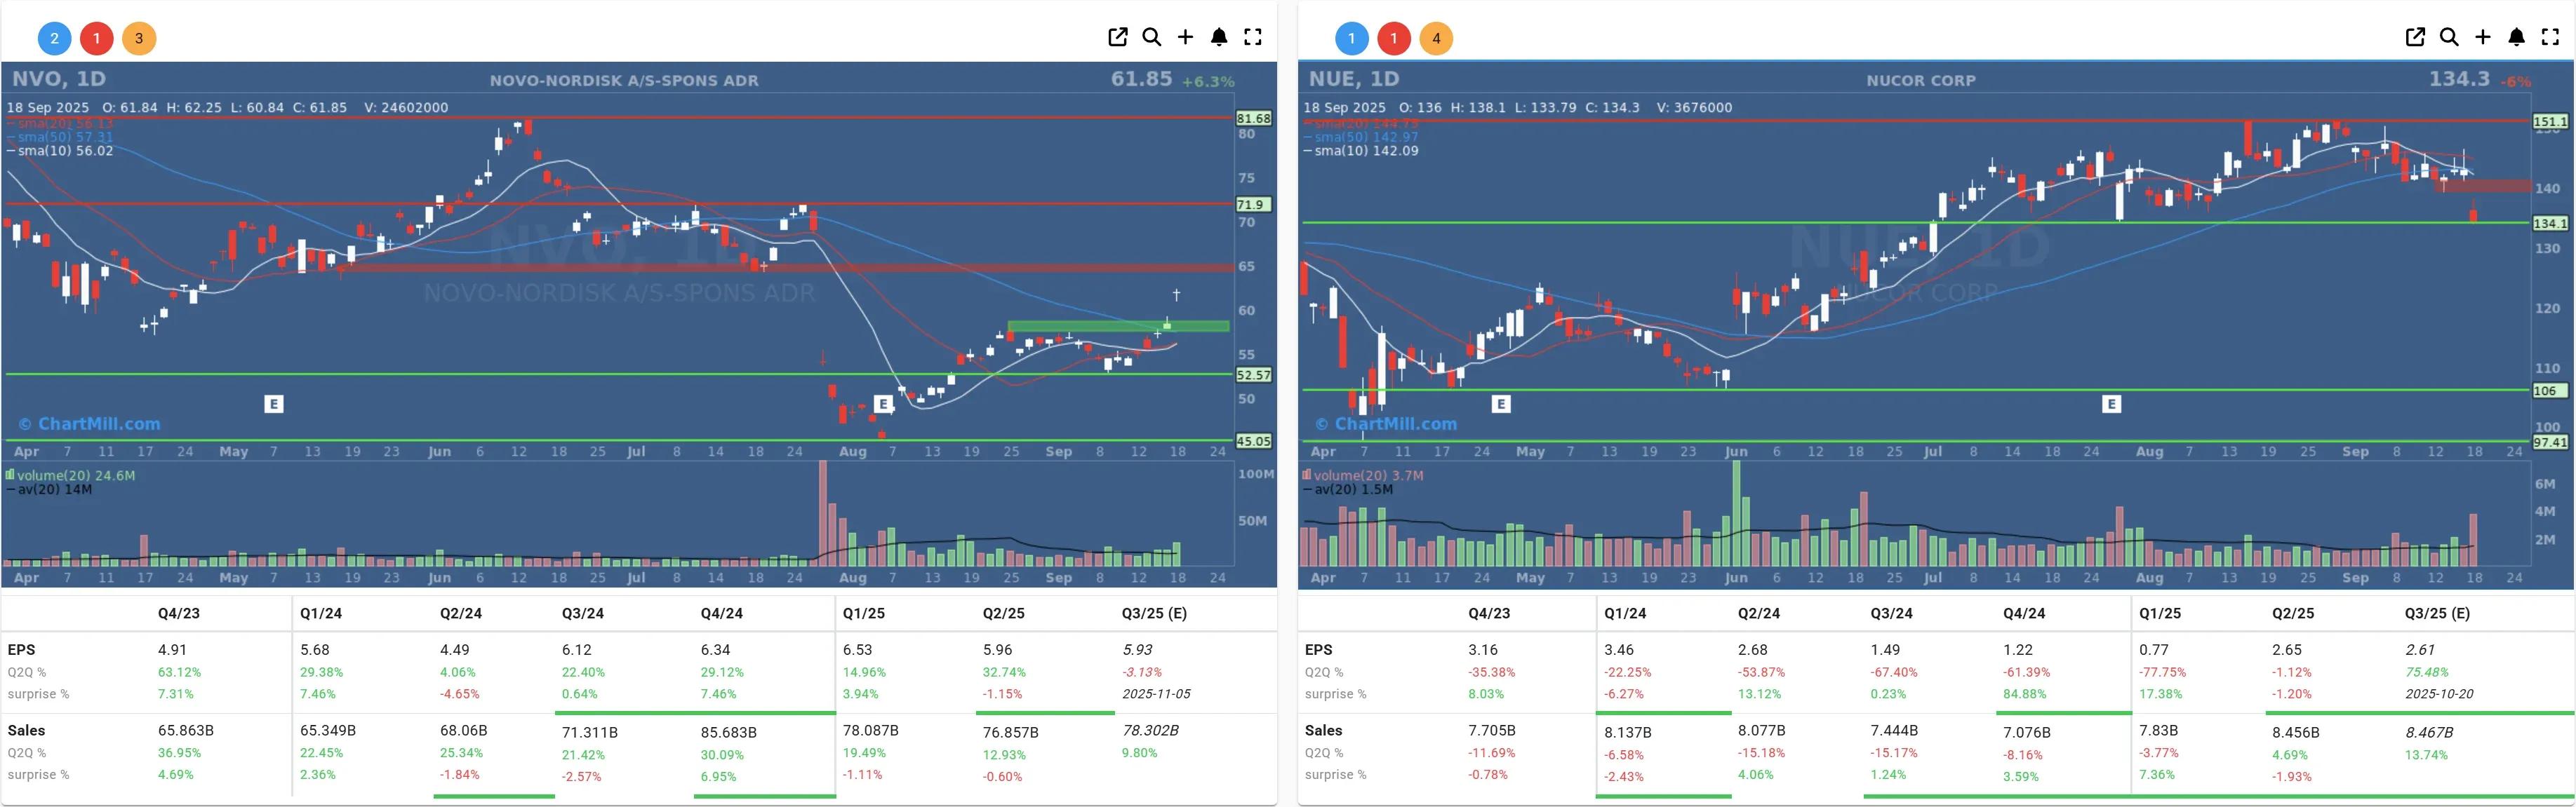Click NOVO-NORDISK A/S-SPONS ADR chart title
The height and width of the screenshot is (807, 2576).
(x=624, y=81)
